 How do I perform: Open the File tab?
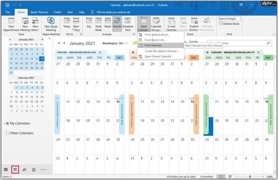click(x=8, y=12)
